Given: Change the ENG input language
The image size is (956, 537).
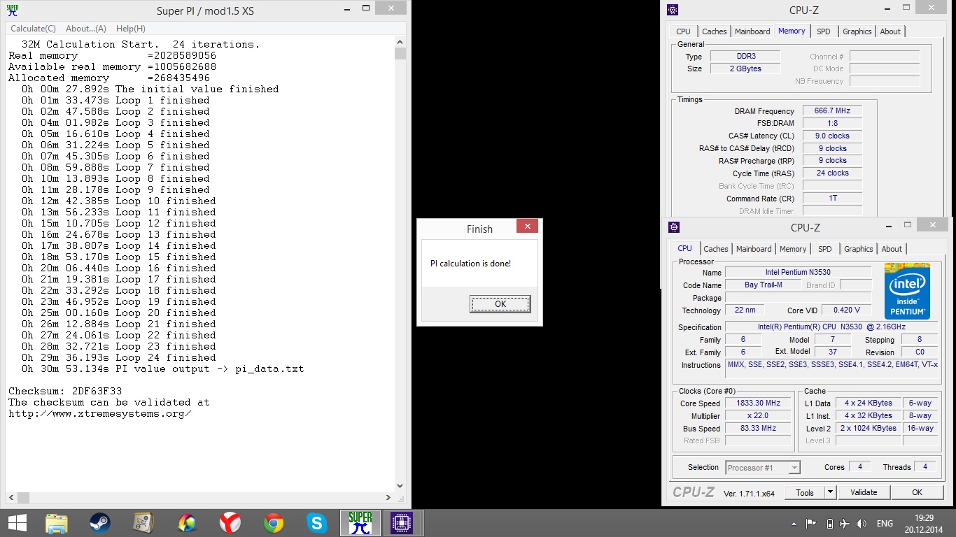Looking at the screenshot, I should click(x=885, y=524).
